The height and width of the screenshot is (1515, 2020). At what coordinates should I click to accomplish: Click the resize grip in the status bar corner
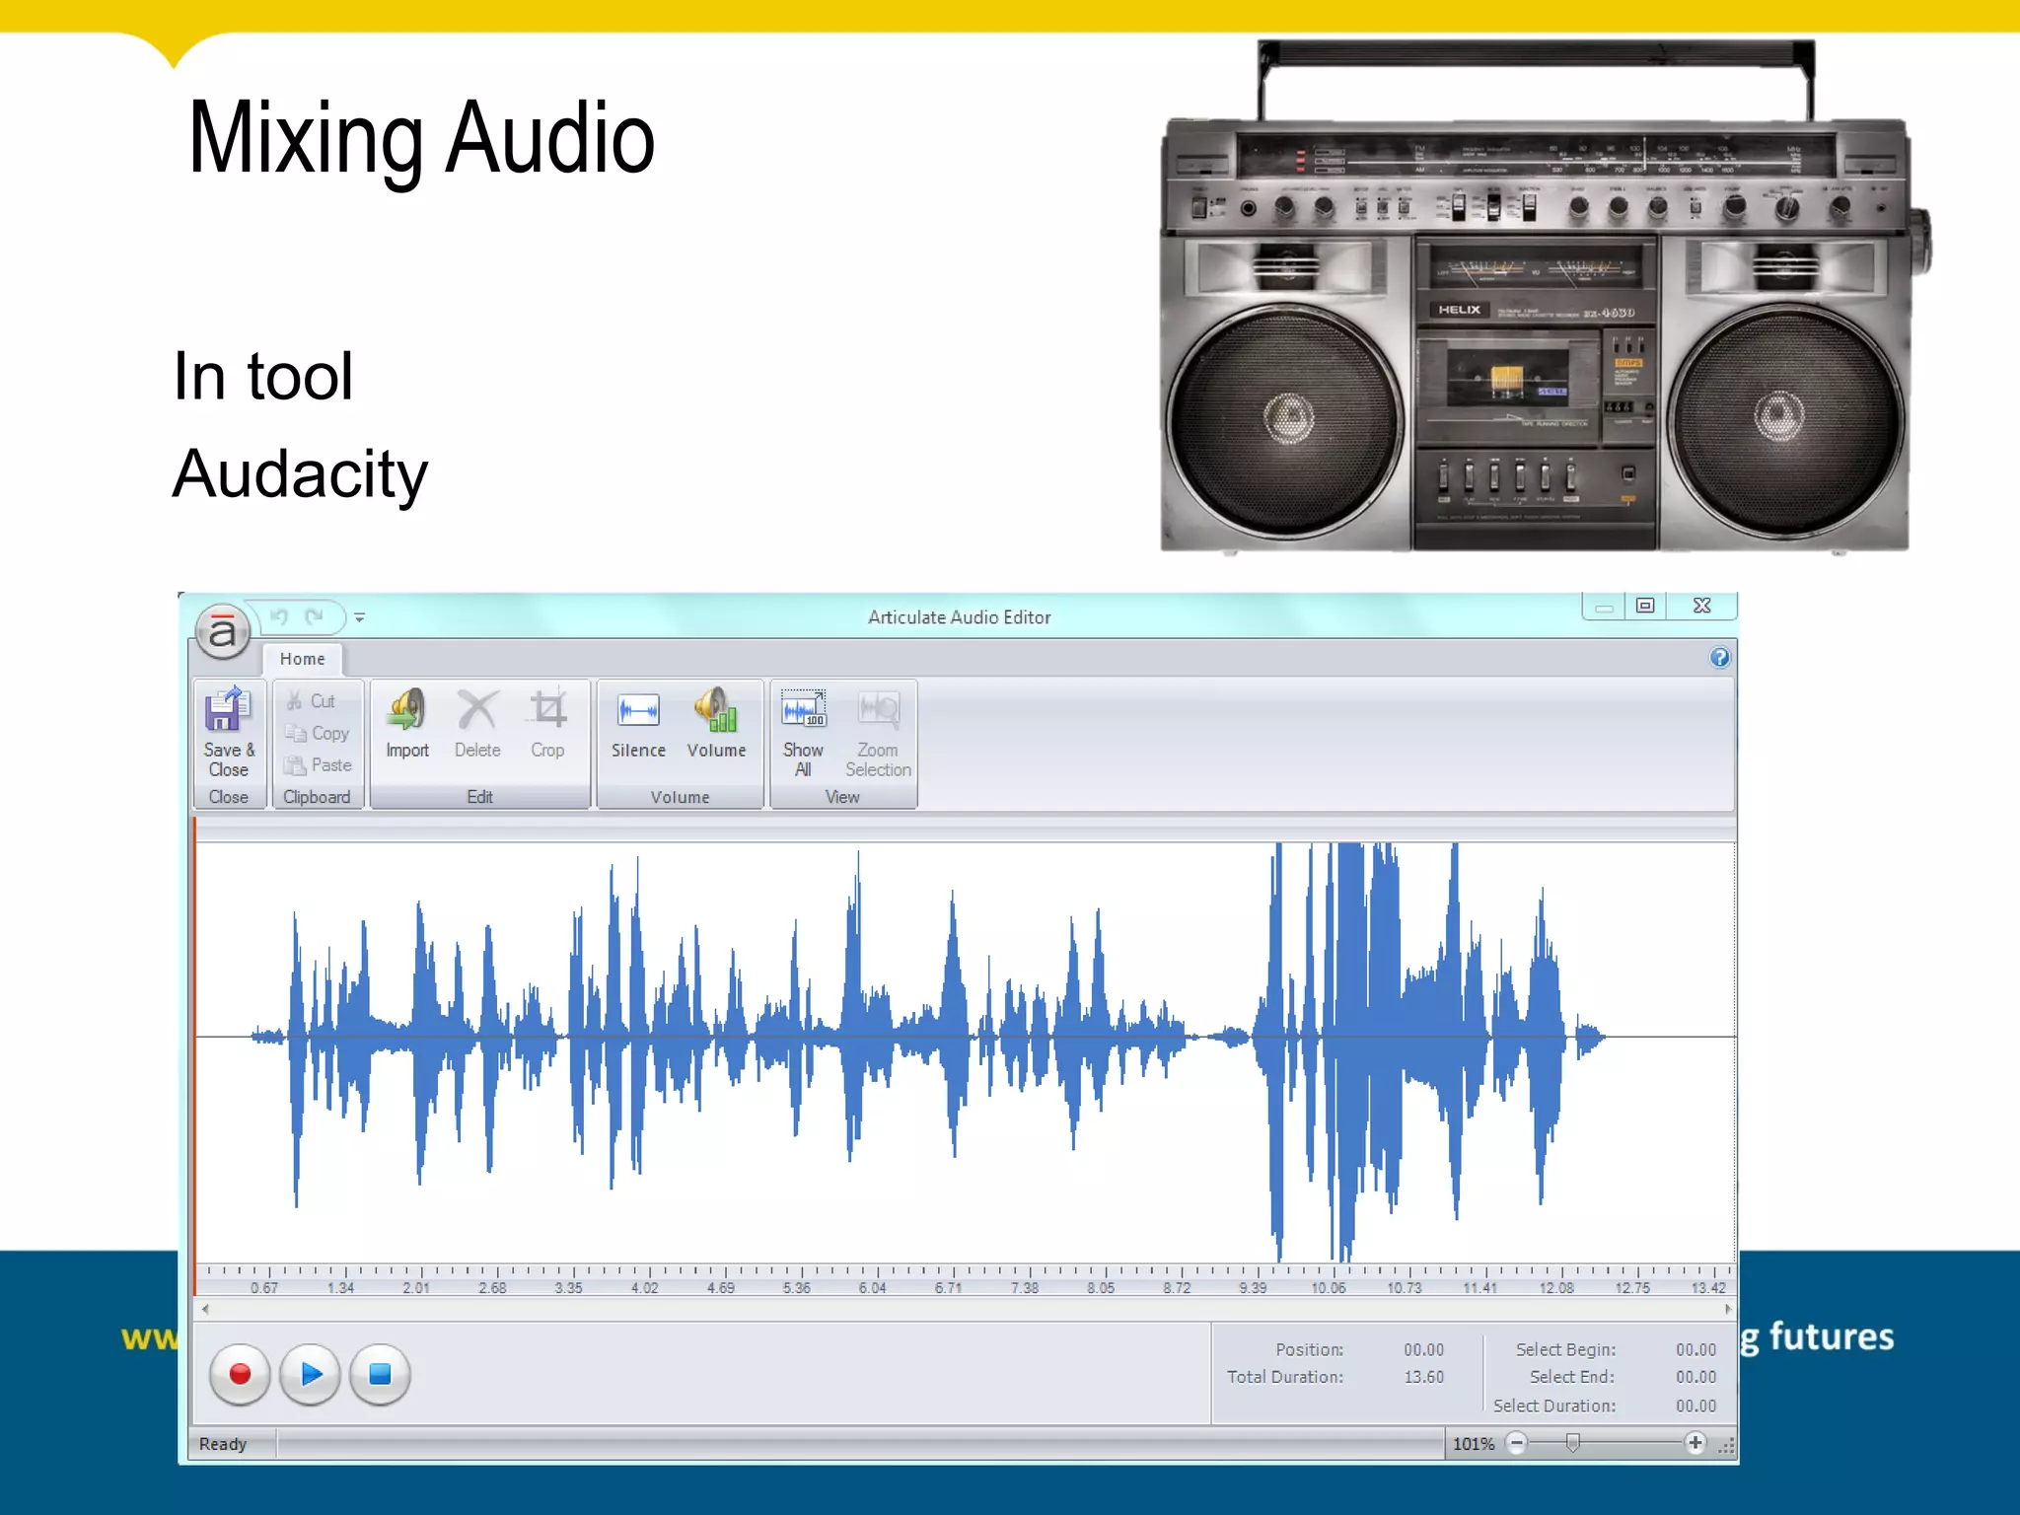[1726, 1446]
